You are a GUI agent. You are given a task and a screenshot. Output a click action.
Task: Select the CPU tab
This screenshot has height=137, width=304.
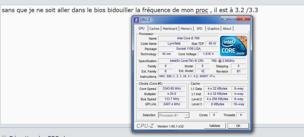point(141,28)
